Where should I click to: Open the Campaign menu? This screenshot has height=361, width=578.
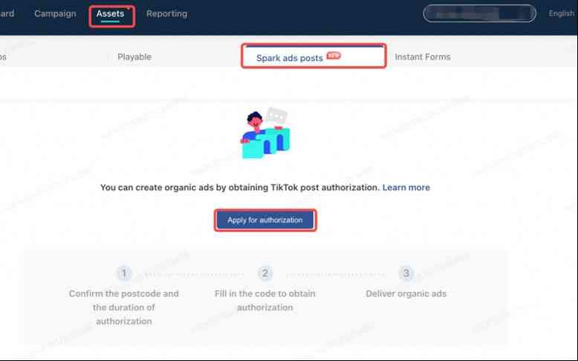point(55,13)
